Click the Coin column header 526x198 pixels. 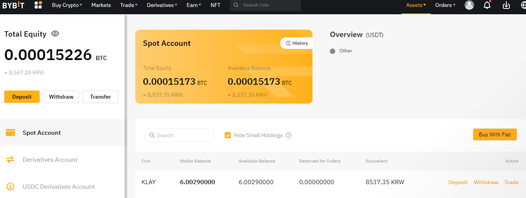tap(146, 161)
